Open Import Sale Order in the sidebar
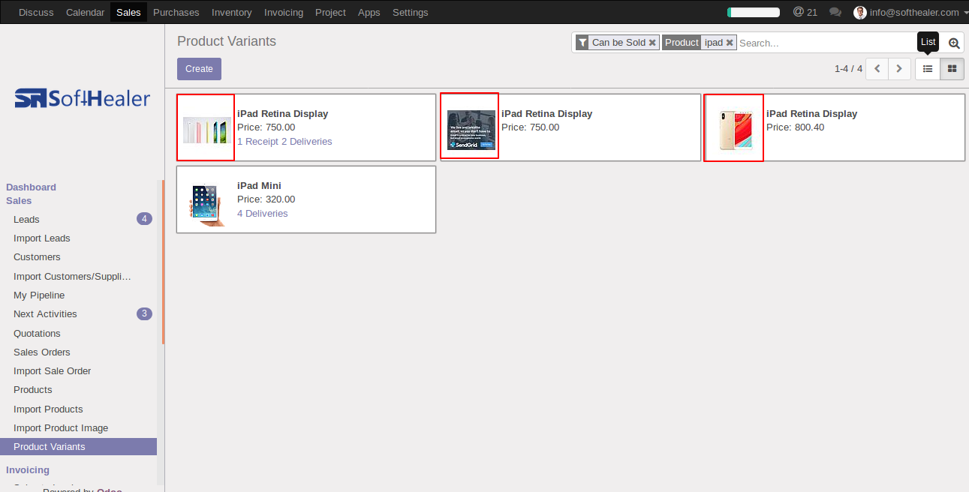Screen dimensions: 969x492 point(53,370)
